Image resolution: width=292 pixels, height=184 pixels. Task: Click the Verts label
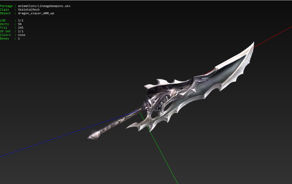4,24
